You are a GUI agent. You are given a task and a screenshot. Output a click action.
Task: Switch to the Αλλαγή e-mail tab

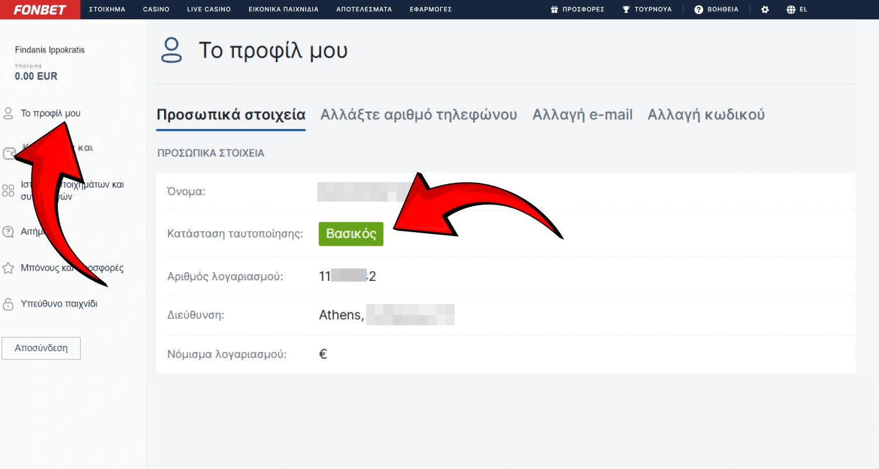tap(582, 115)
